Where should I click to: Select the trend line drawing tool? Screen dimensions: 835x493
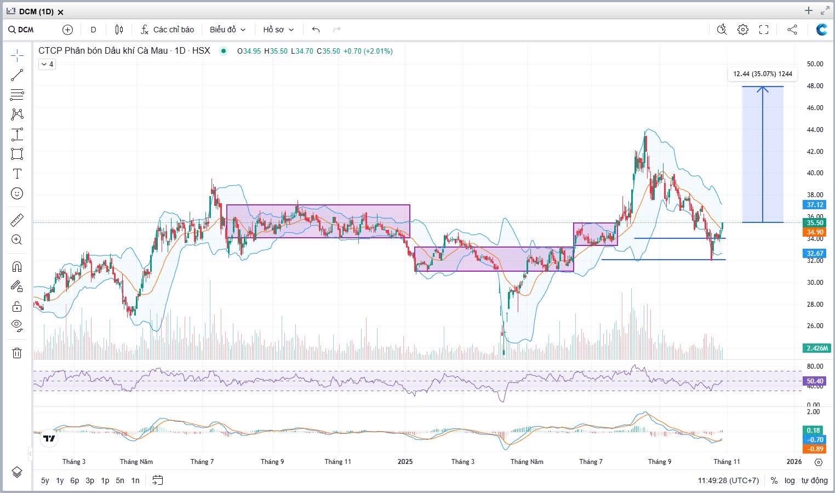point(17,75)
